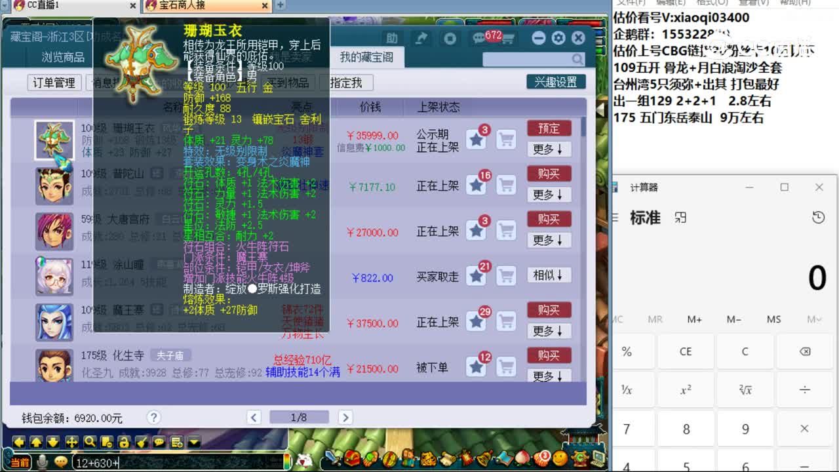Toggle favorite star on 化生寺 row
839x472 pixels.
point(477,367)
